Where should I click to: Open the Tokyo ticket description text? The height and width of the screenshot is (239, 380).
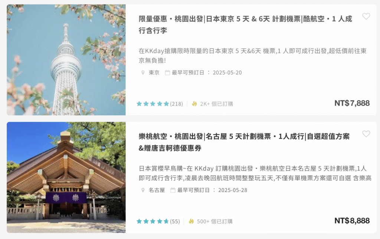252,56
